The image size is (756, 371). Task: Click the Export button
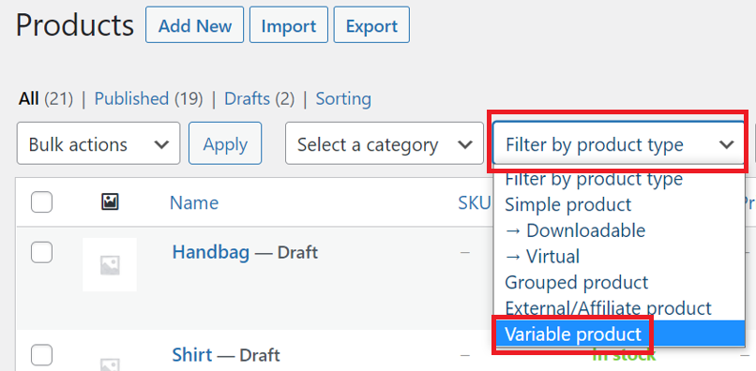click(371, 25)
